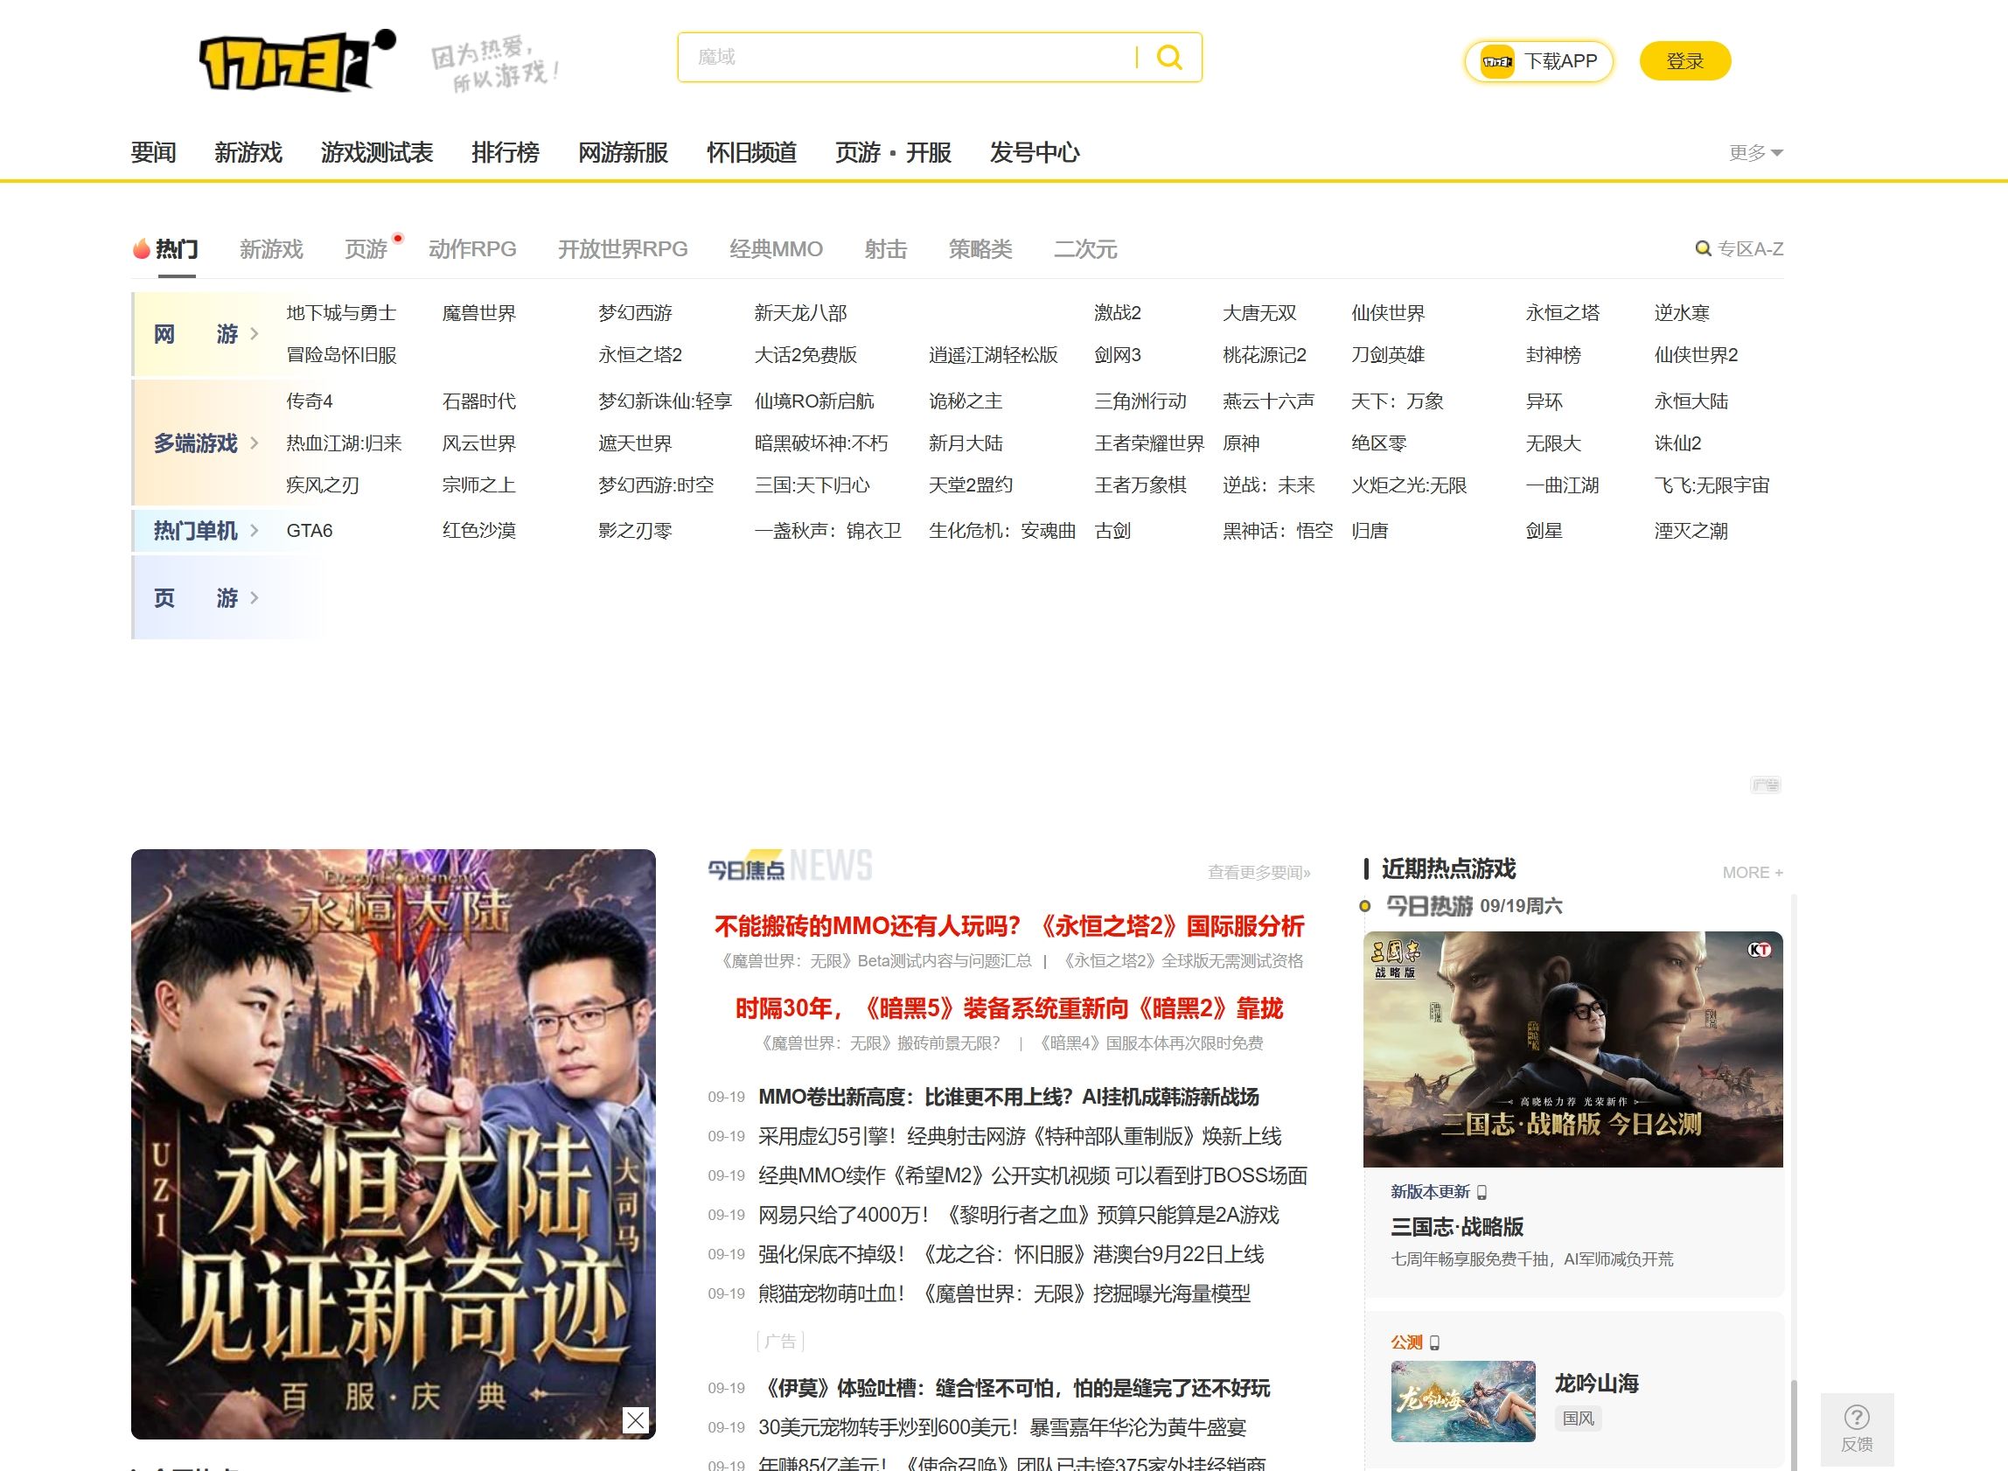Viewport: 2008px width, 1471px height.
Task: Open the 龙吟山海 game thumbnail
Action: (x=1463, y=1401)
